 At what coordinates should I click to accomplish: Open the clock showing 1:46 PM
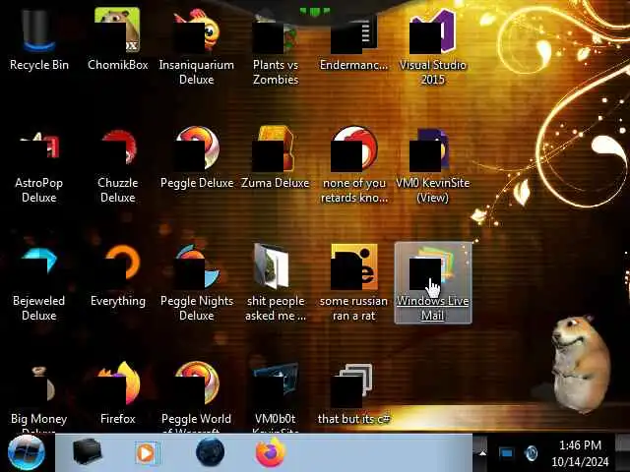(580, 453)
